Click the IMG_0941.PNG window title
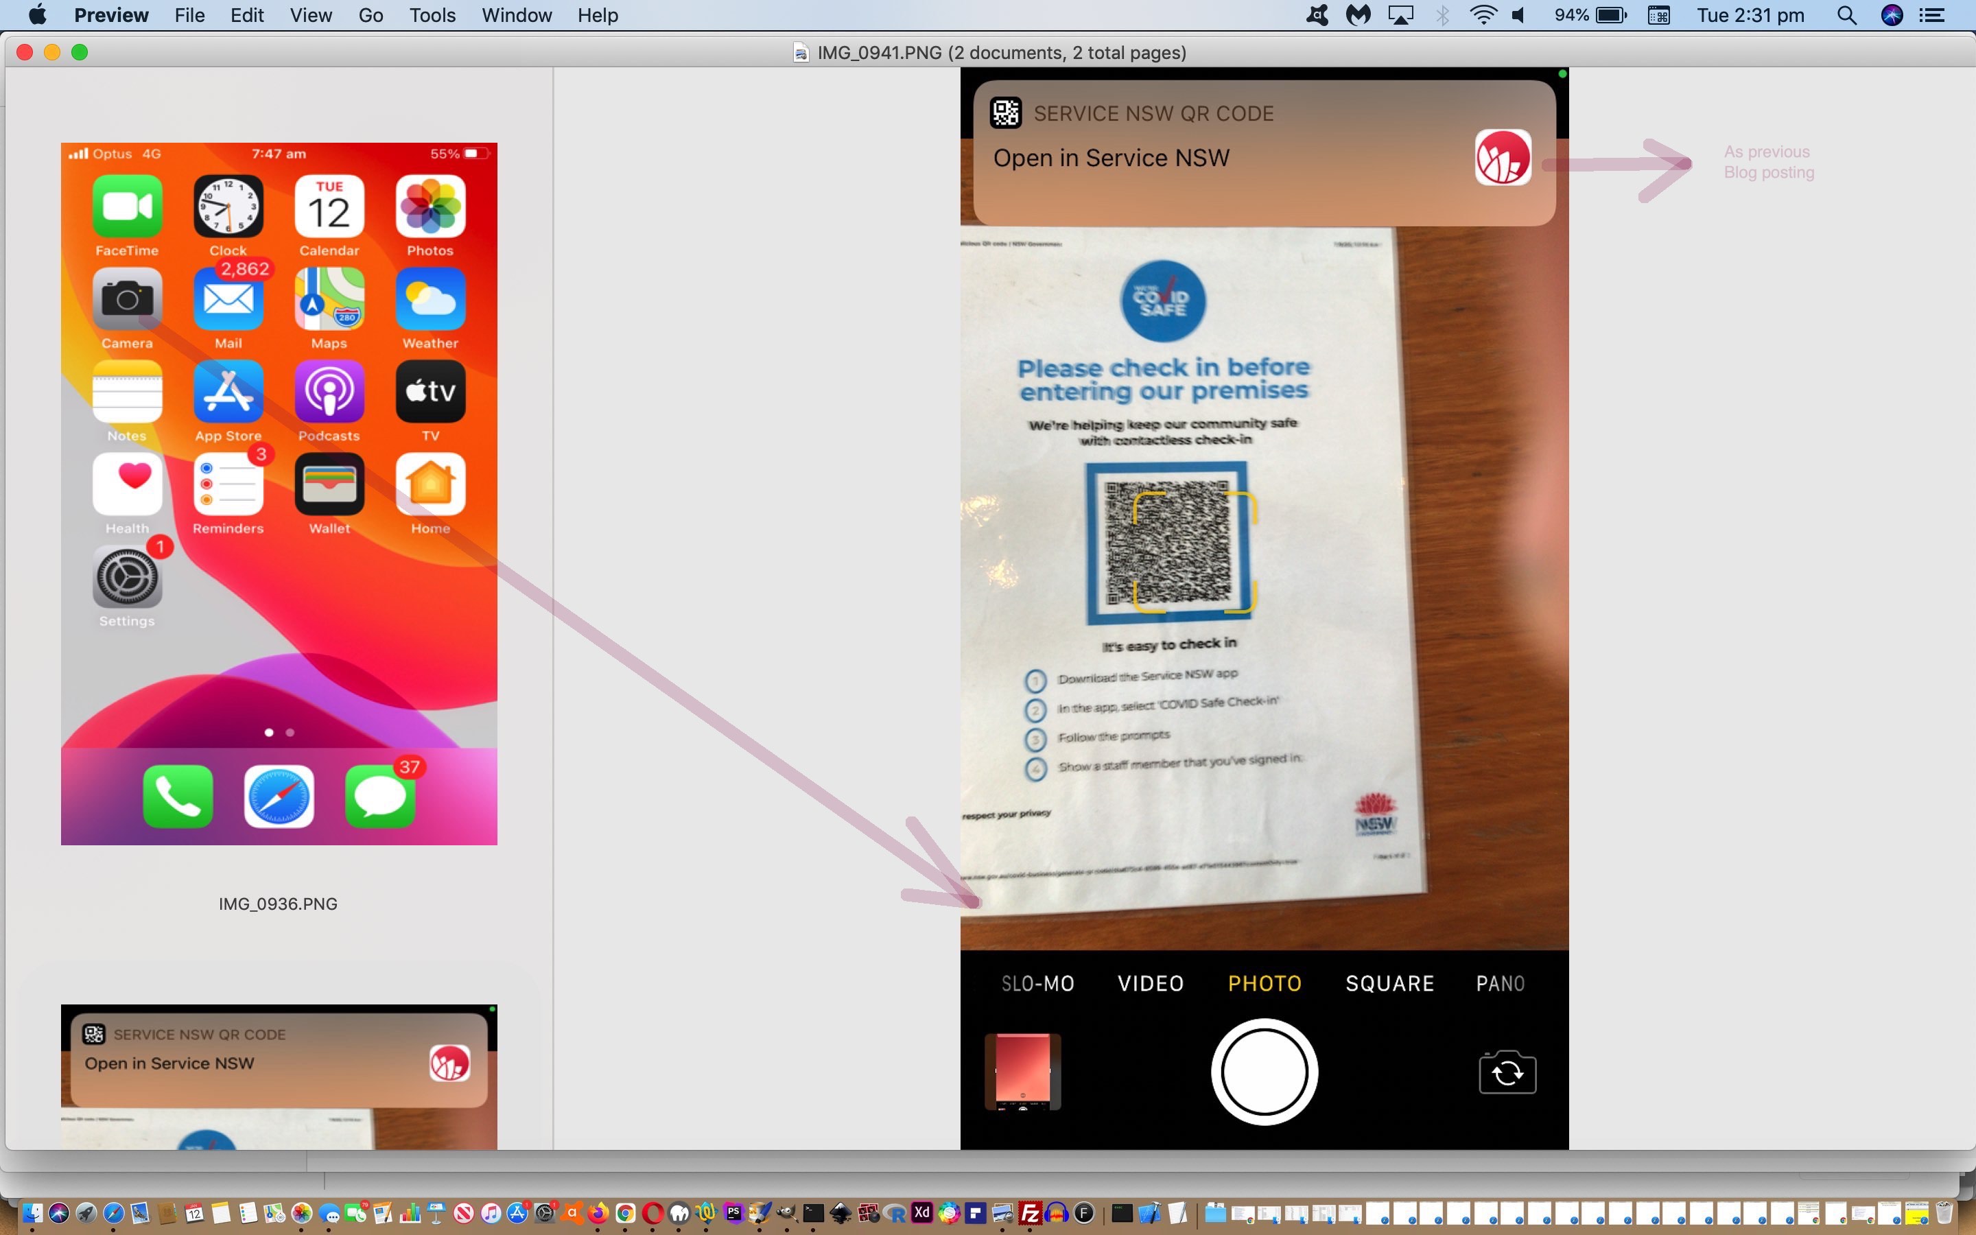The width and height of the screenshot is (1976, 1235). (1001, 52)
